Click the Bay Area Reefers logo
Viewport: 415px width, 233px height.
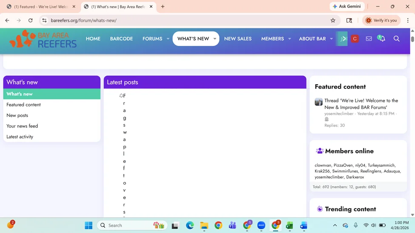point(43,39)
